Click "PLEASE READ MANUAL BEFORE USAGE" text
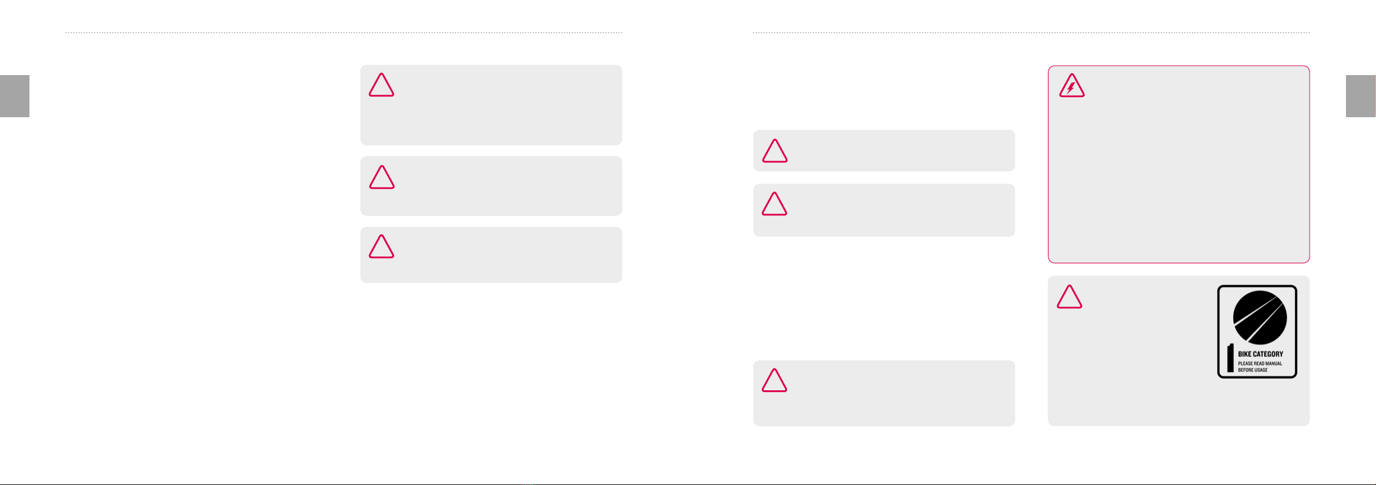Image resolution: width=1376 pixels, height=485 pixels. click(1260, 367)
